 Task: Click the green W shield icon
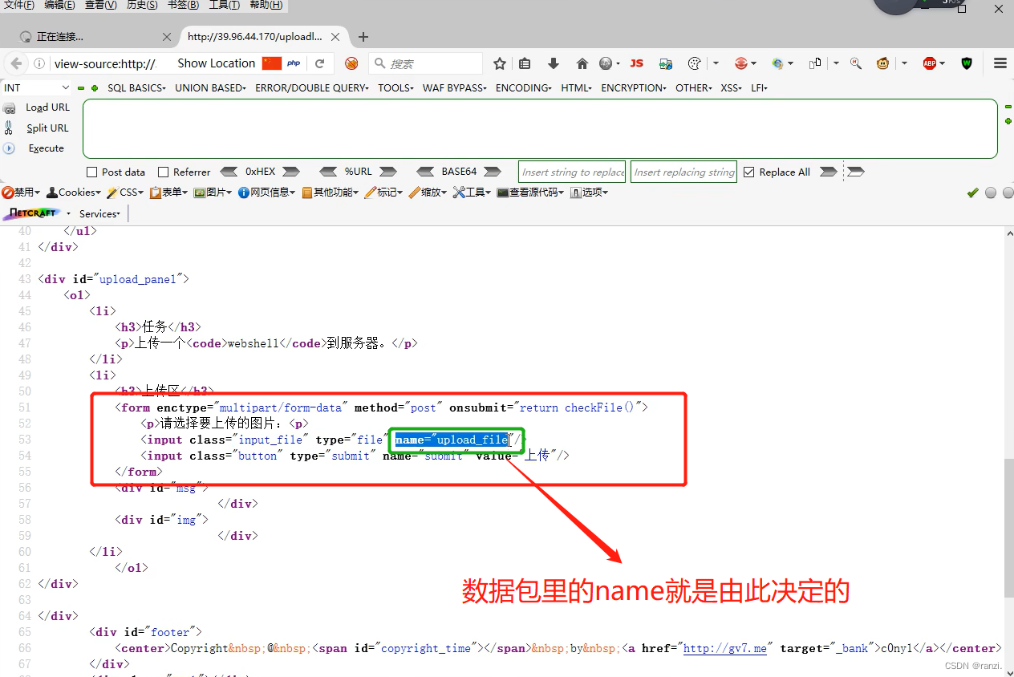pyautogui.click(x=967, y=63)
